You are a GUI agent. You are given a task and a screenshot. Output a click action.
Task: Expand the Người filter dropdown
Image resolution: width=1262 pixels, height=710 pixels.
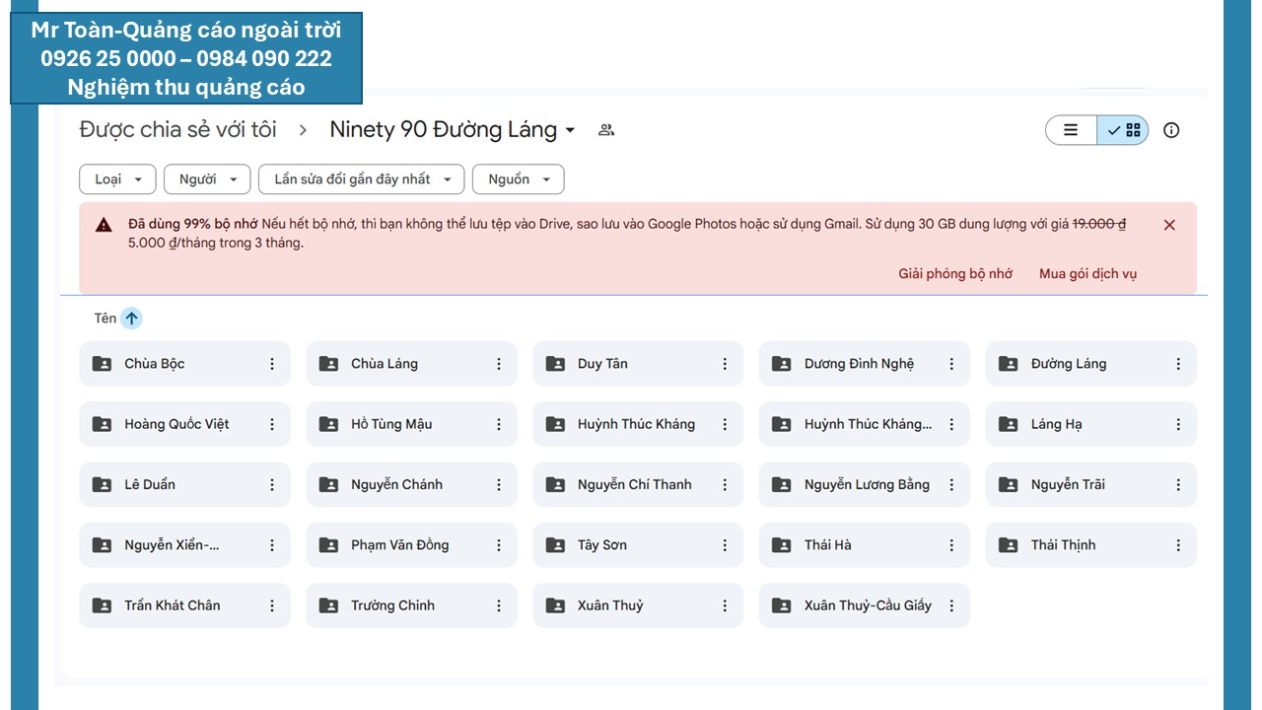(x=207, y=179)
